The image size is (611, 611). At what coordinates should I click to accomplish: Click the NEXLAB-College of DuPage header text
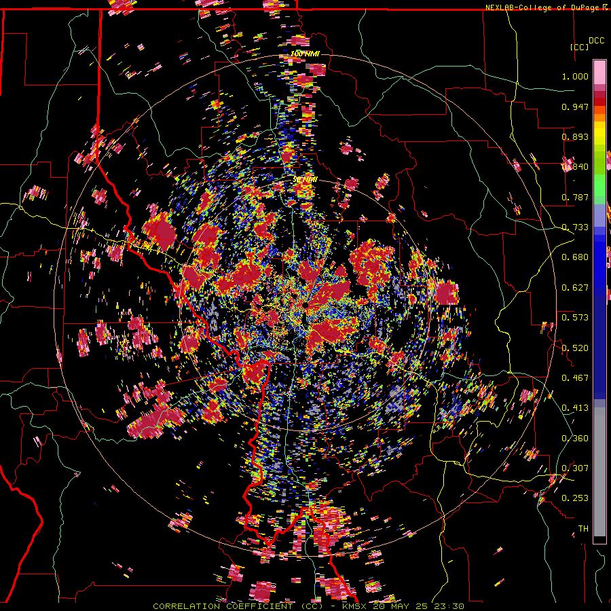(x=542, y=7)
